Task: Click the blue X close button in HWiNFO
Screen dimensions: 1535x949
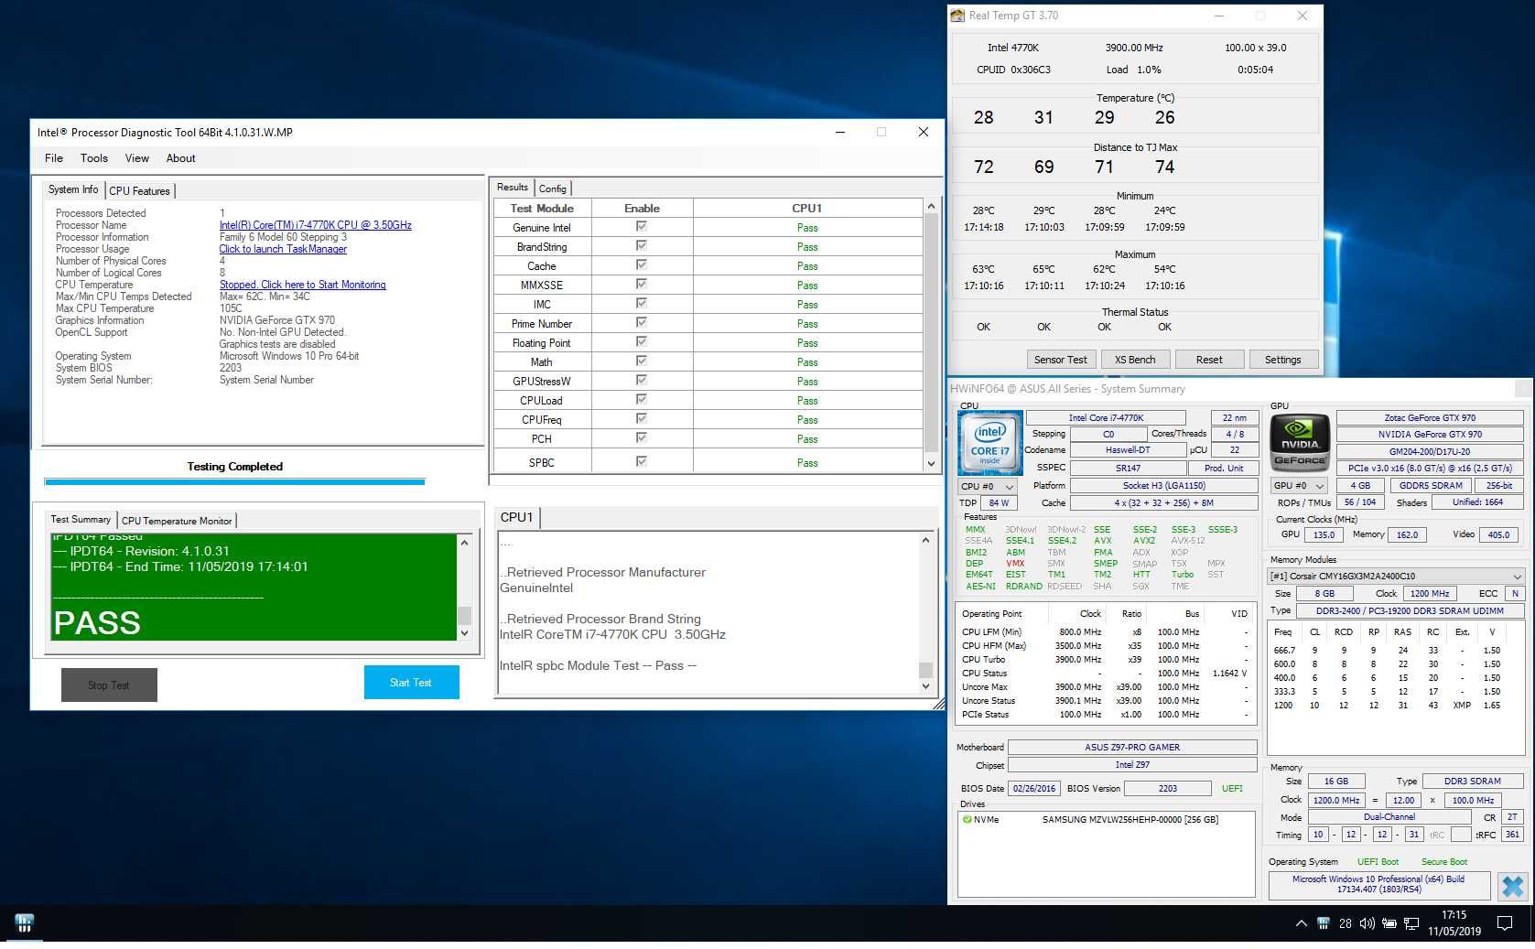Action: pyautogui.click(x=1513, y=886)
